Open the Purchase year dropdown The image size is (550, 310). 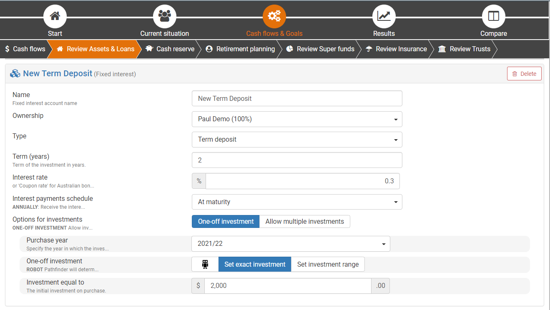click(291, 244)
